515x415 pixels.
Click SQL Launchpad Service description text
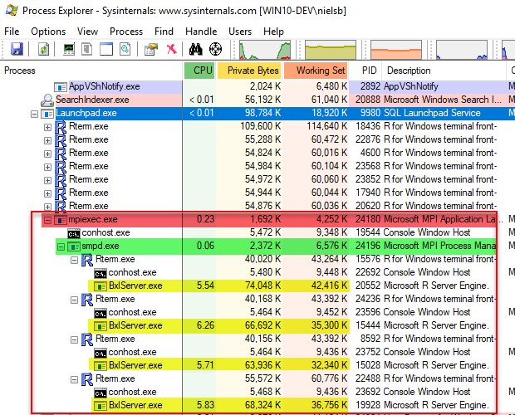point(432,113)
